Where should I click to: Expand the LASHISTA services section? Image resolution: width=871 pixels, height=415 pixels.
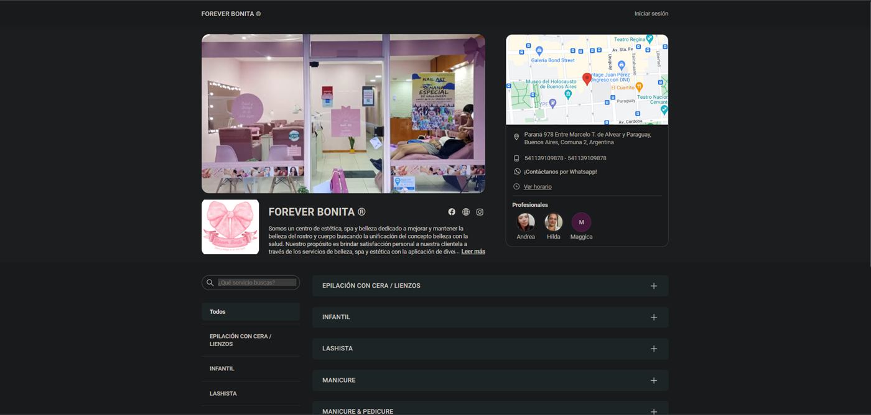[490, 349]
